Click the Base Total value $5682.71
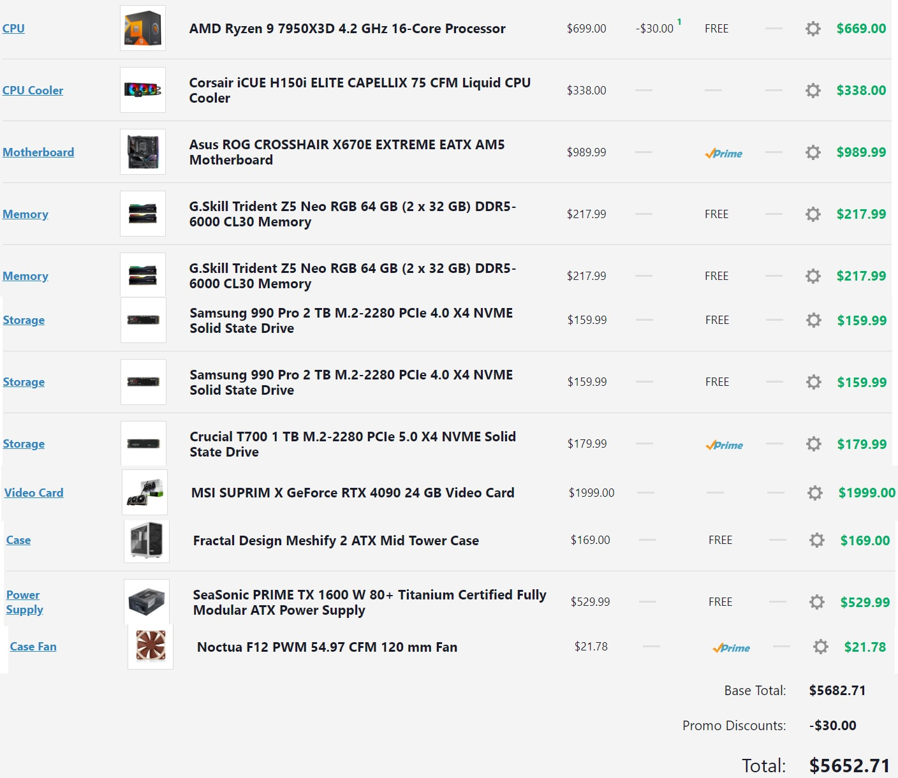This screenshot has height=778, width=898. pyautogui.click(x=837, y=691)
